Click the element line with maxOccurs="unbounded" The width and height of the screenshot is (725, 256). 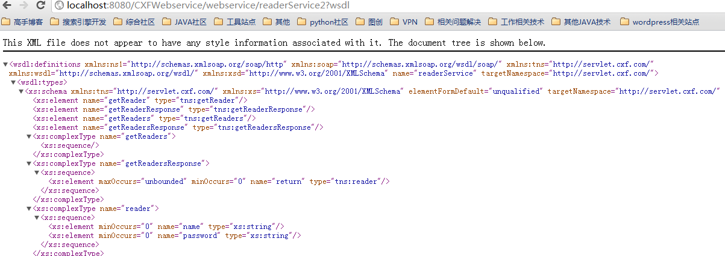click(219, 181)
